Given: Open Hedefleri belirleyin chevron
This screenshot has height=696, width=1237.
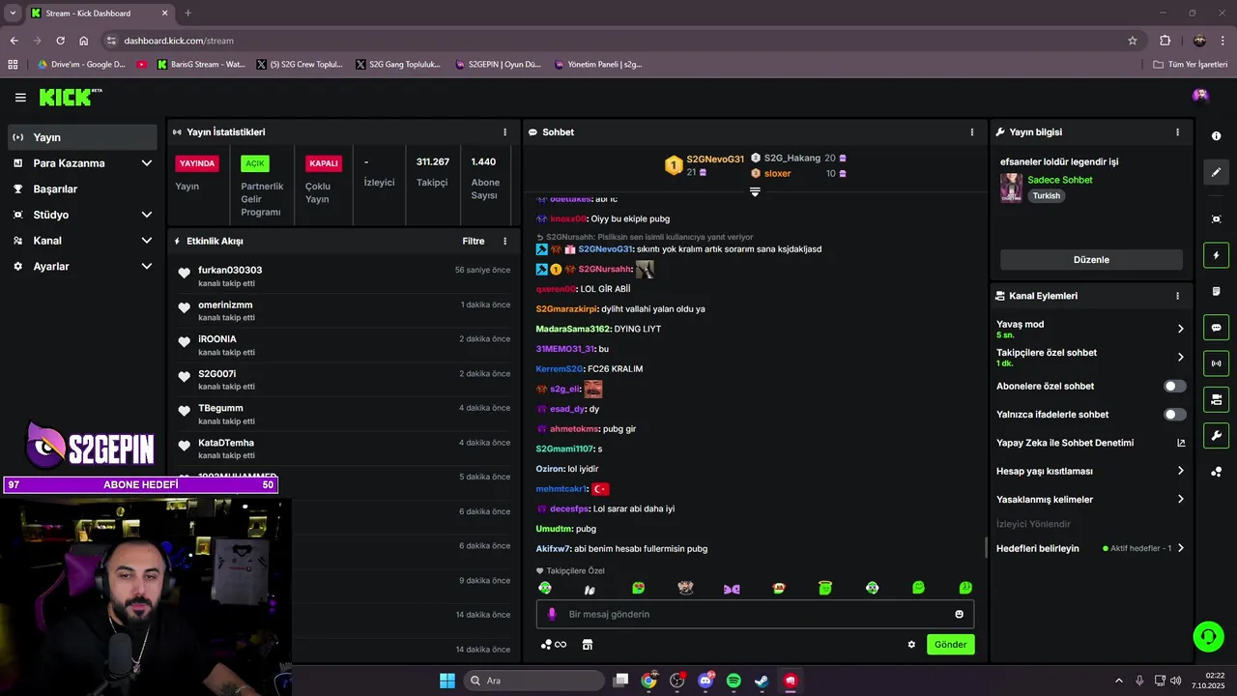Looking at the screenshot, I should (x=1180, y=548).
